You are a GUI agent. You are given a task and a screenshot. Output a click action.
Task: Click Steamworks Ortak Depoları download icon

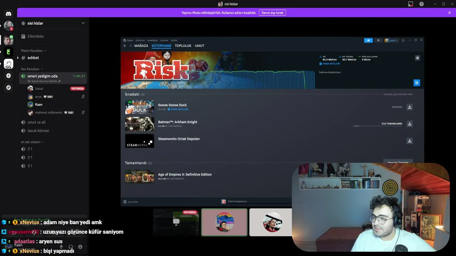tap(410, 141)
